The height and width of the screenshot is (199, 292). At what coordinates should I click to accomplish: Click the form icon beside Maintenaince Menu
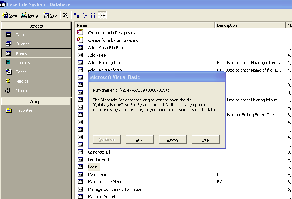[80, 182]
